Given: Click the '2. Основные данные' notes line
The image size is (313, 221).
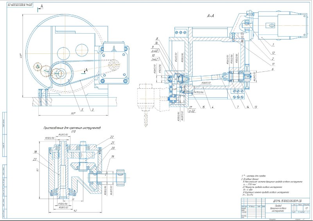Looking at the screenshot, I should 250,179.
